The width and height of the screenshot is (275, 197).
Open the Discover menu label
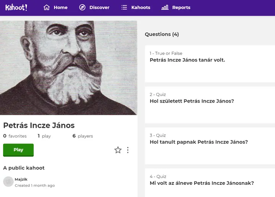click(x=99, y=7)
